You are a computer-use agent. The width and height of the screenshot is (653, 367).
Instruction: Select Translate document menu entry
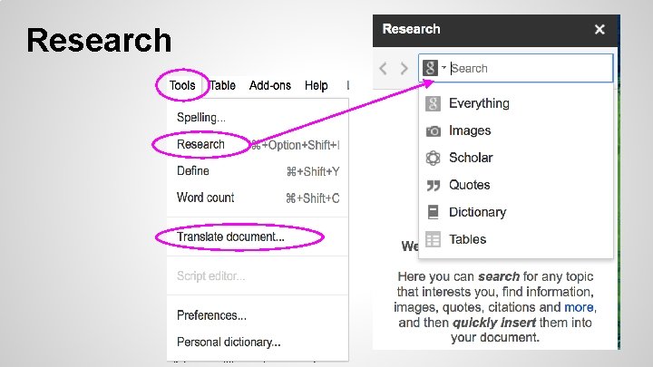click(230, 237)
